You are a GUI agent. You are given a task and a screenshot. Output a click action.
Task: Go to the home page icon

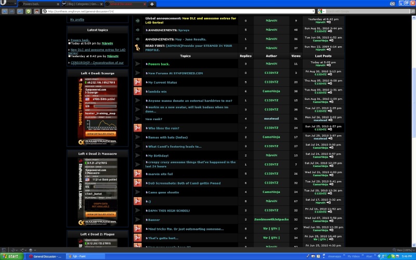(36, 11)
